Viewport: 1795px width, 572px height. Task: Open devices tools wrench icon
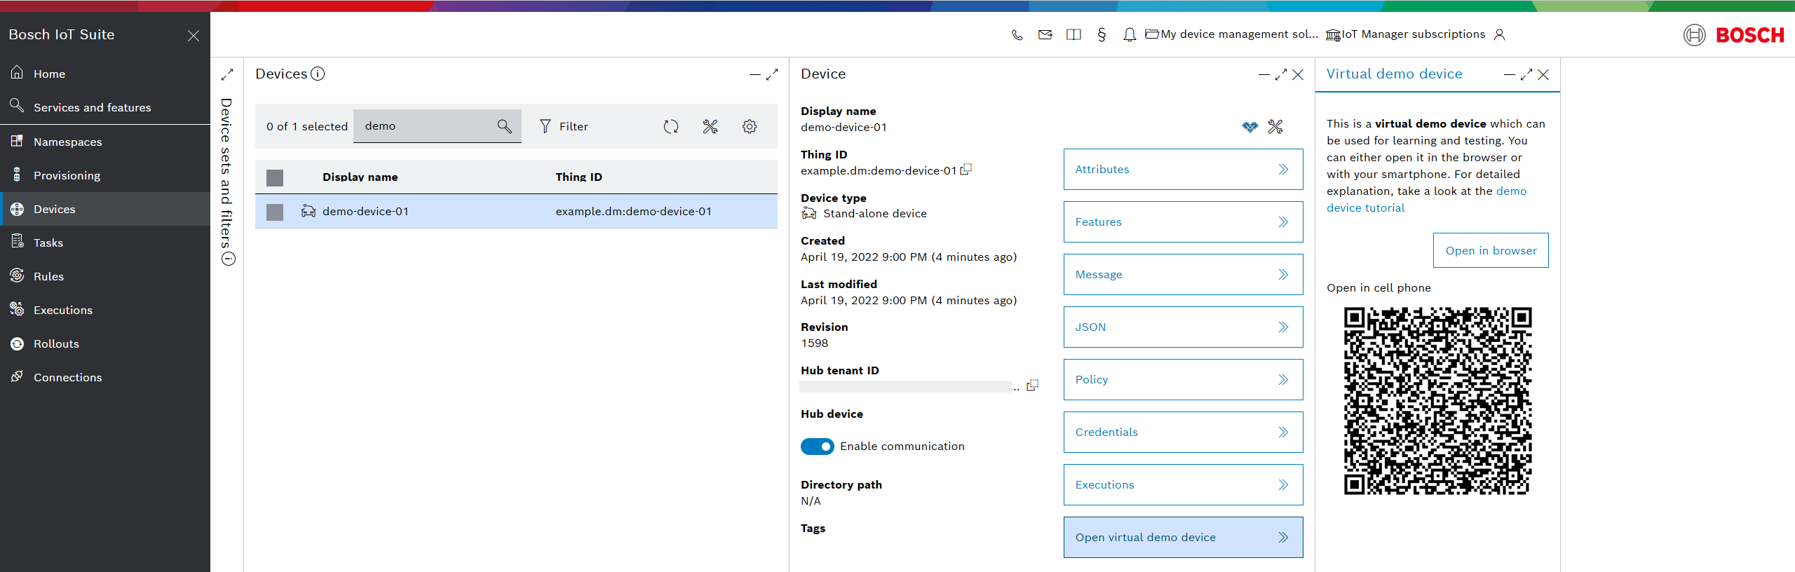(x=710, y=126)
